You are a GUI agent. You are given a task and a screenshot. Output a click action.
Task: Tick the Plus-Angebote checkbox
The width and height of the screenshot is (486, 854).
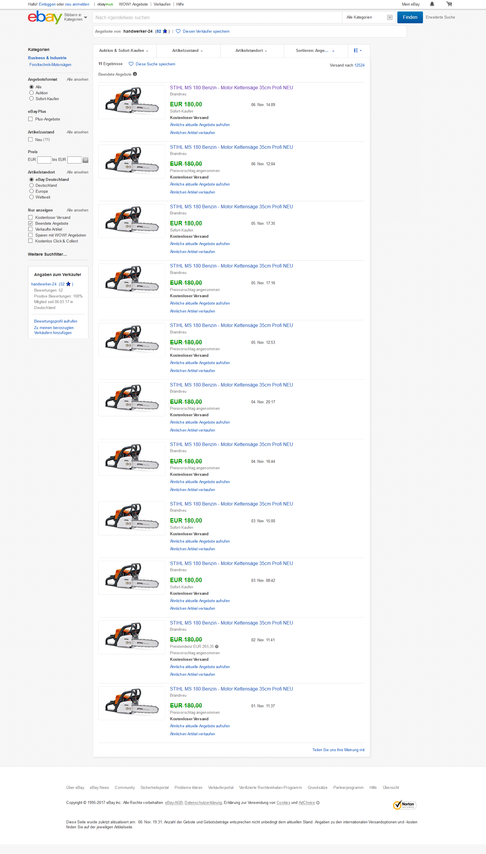click(x=30, y=119)
